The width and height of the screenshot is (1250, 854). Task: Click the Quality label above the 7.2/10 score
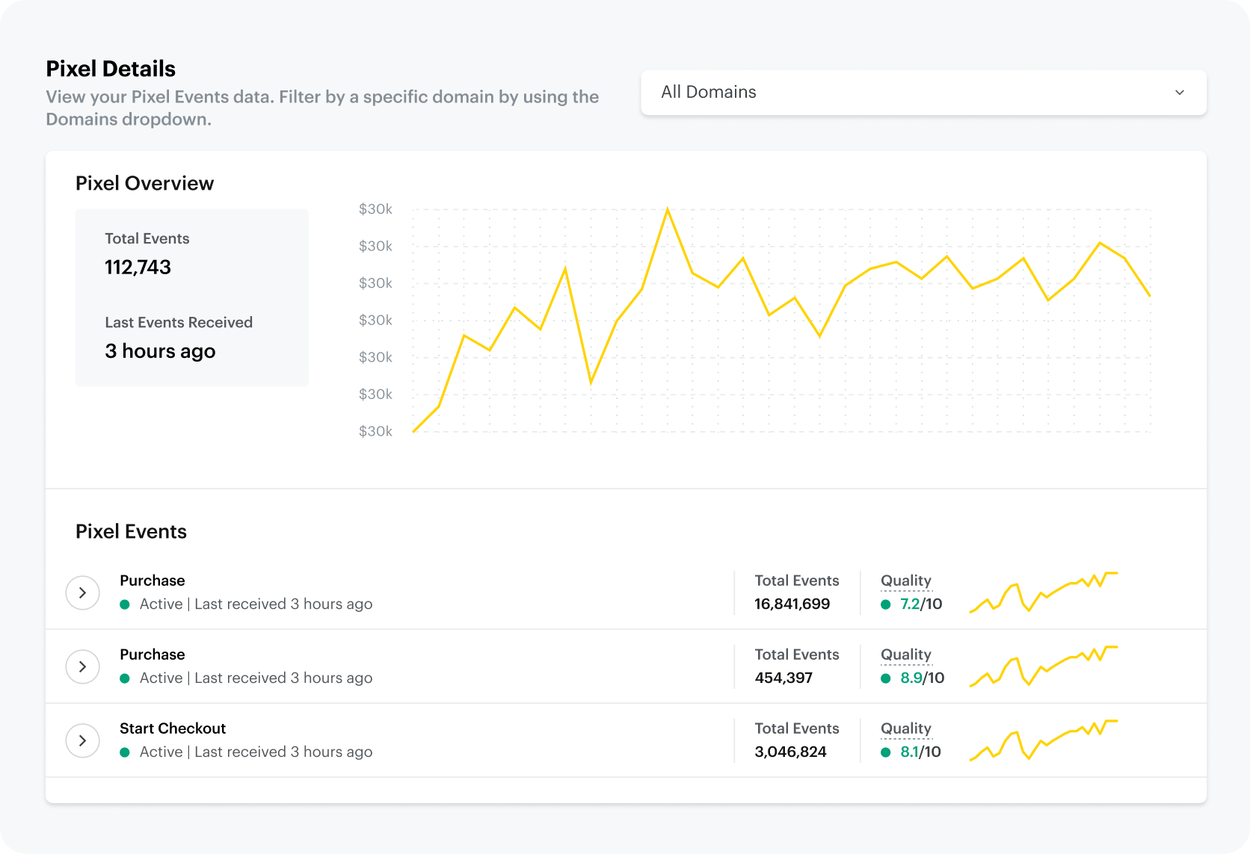click(905, 581)
